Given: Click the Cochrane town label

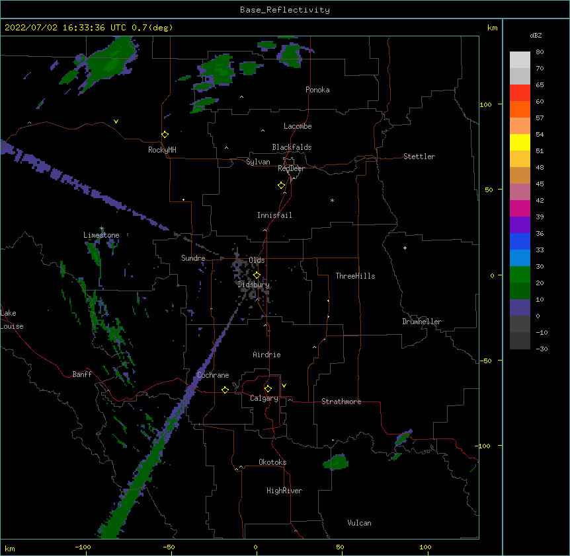Looking at the screenshot, I should coord(213,375).
